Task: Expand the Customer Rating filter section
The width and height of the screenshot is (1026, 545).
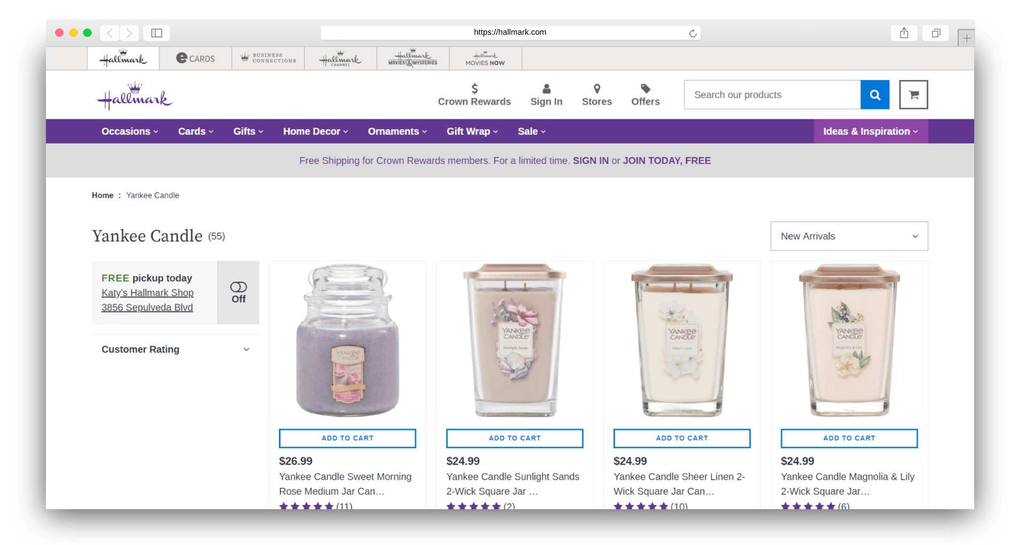Action: tap(175, 349)
